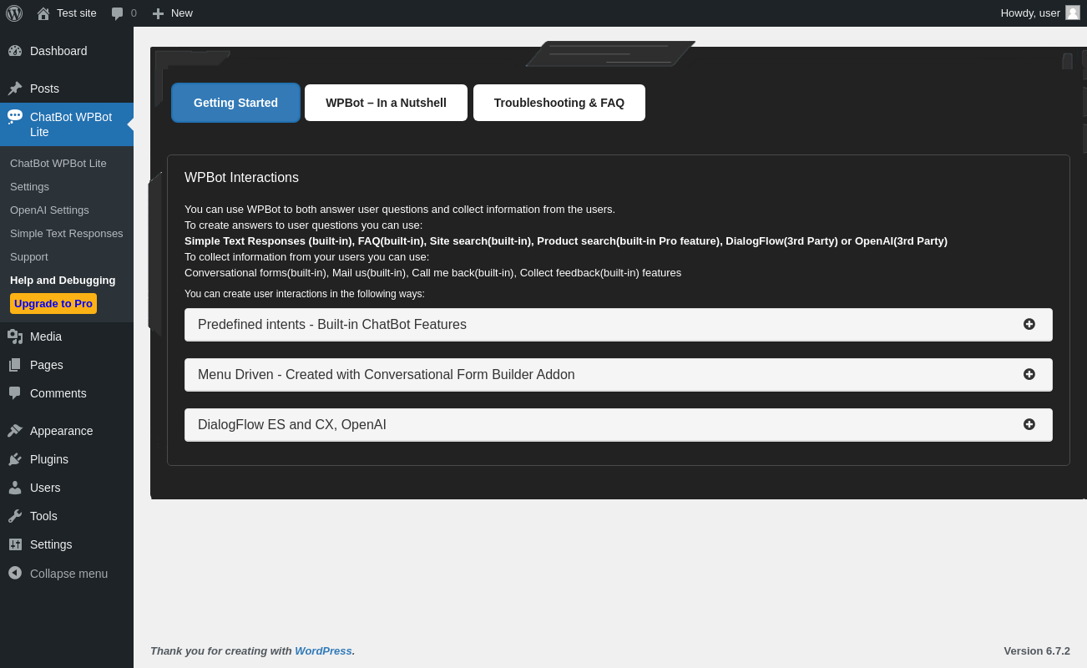Click the New label in admin bar
This screenshot has width=1087, height=668.
pyautogui.click(x=182, y=13)
